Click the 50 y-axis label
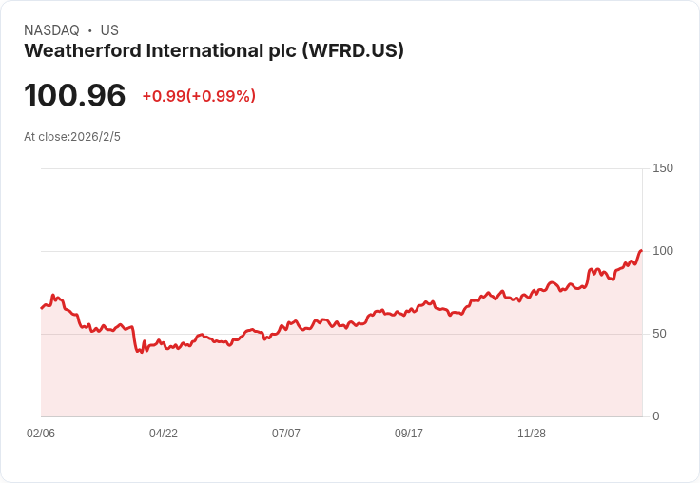 (659, 334)
